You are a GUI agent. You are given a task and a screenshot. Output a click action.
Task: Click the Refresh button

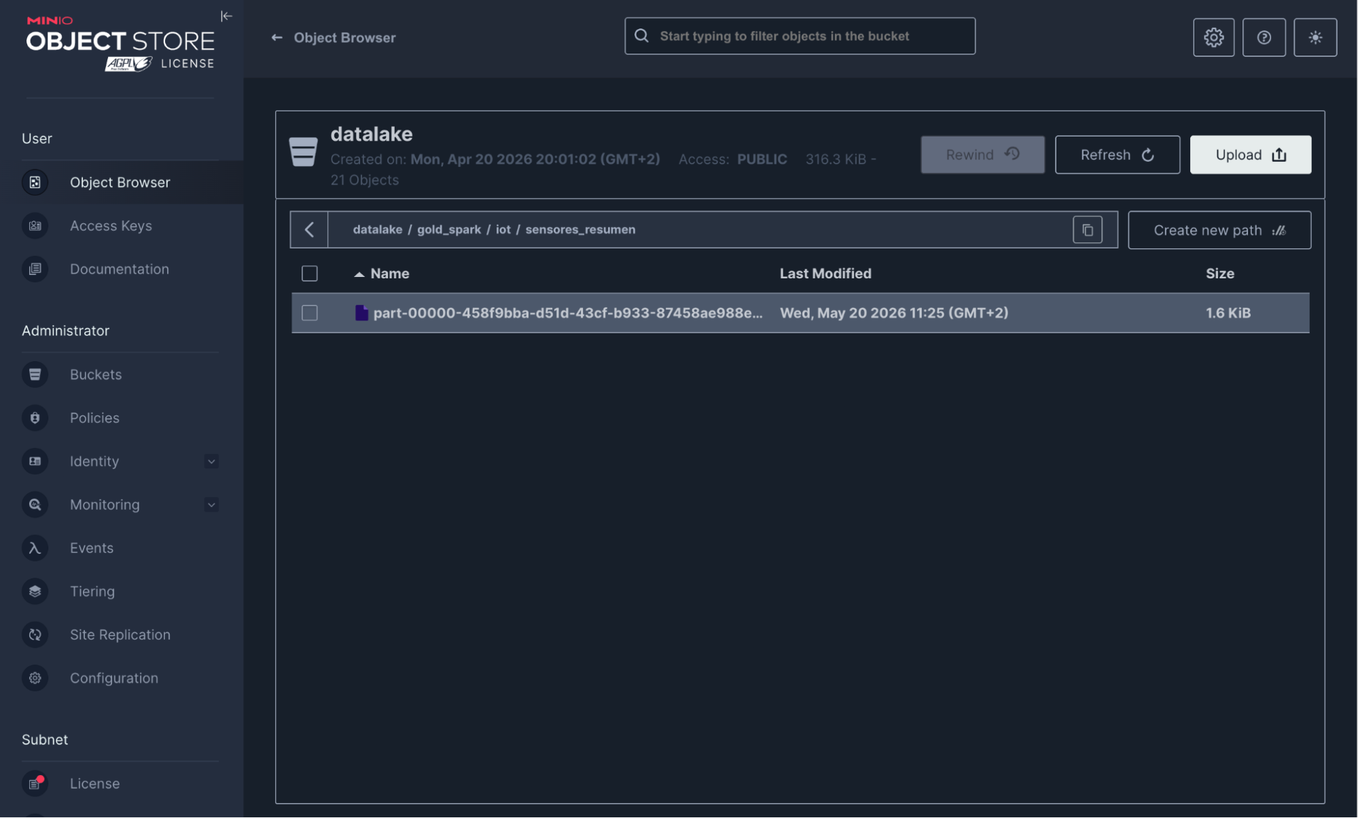(x=1117, y=155)
